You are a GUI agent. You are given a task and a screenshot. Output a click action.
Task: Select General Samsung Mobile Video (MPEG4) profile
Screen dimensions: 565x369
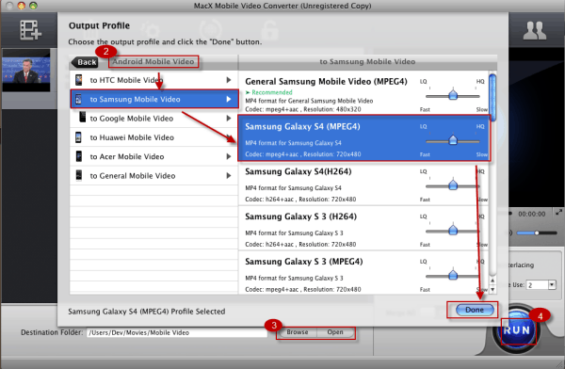(x=363, y=93)
